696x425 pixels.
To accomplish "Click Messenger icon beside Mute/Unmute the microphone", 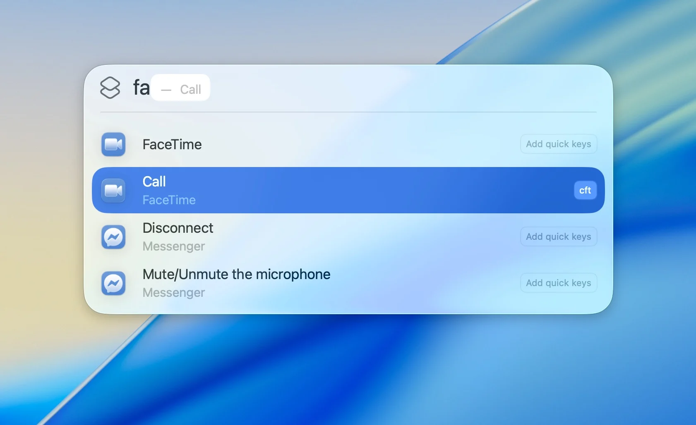I will [x=113, y=283].
